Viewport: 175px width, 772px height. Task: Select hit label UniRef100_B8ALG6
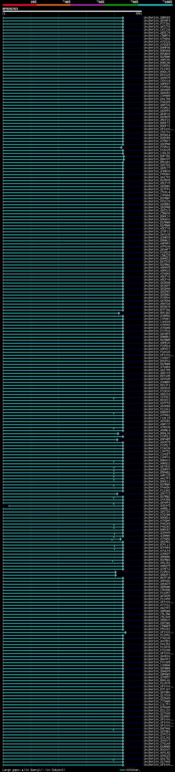click(157, 433)
